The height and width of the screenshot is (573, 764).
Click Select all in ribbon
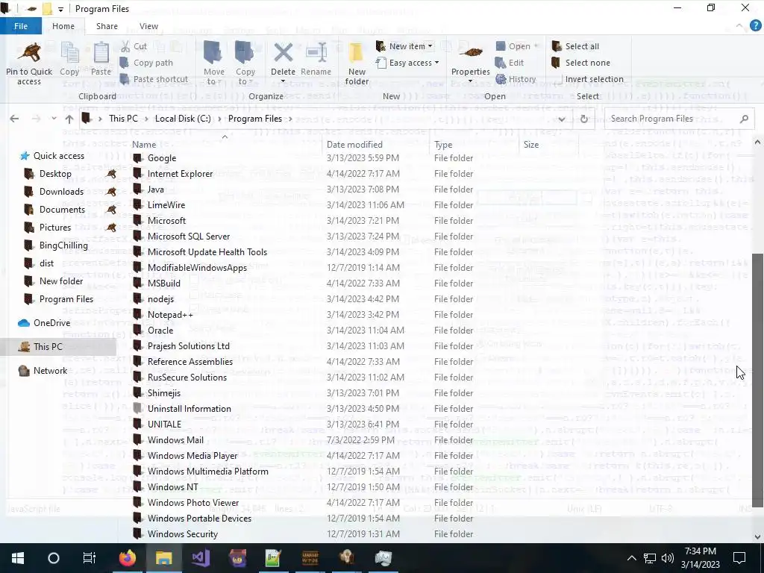[x=575, y=46]
